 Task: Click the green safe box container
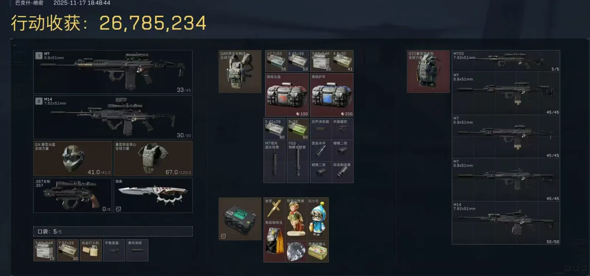coord(240,219)
